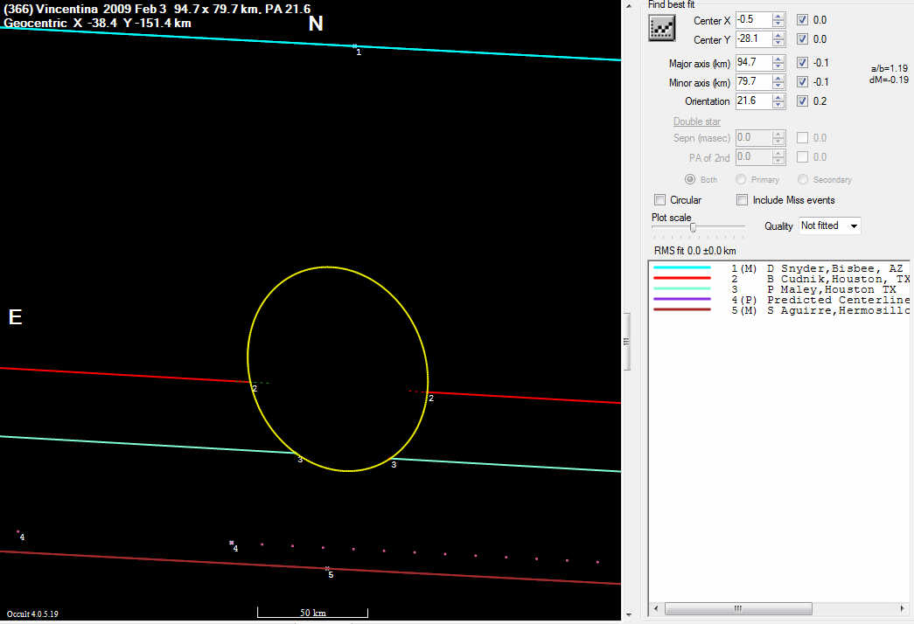Click chord 1 marker on cyan line
The image size is (914, 624).
[x=354, y=46]
